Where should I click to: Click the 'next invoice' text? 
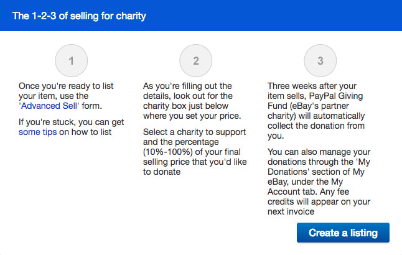tap(290, 211)
